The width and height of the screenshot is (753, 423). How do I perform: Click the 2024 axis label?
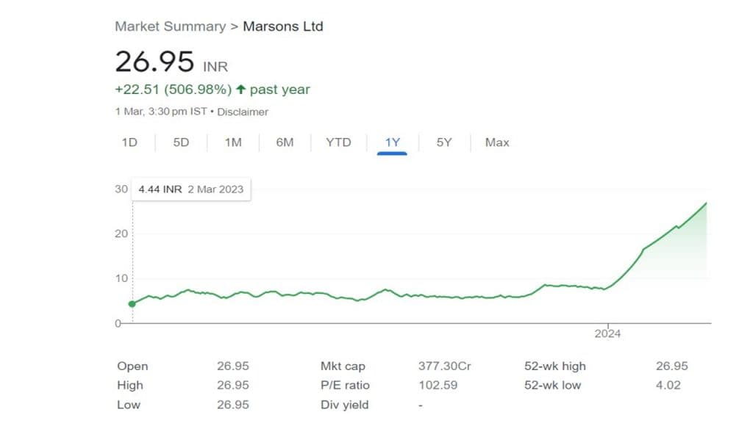click(607, 334)
